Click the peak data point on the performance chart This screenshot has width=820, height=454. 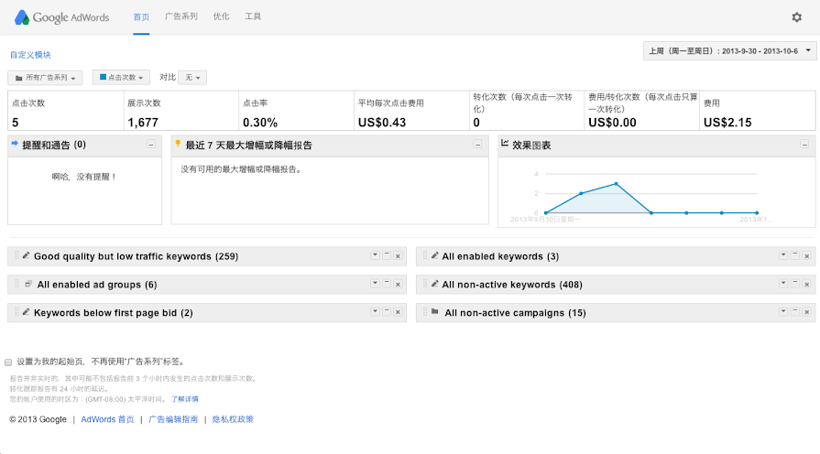616,184
